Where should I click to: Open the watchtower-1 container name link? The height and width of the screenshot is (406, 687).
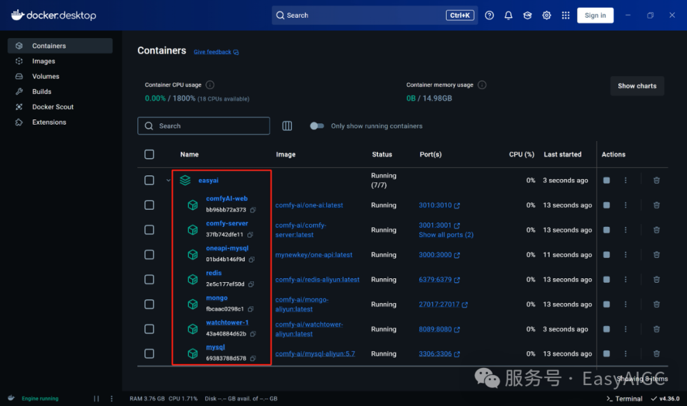(x=227, y=322)
